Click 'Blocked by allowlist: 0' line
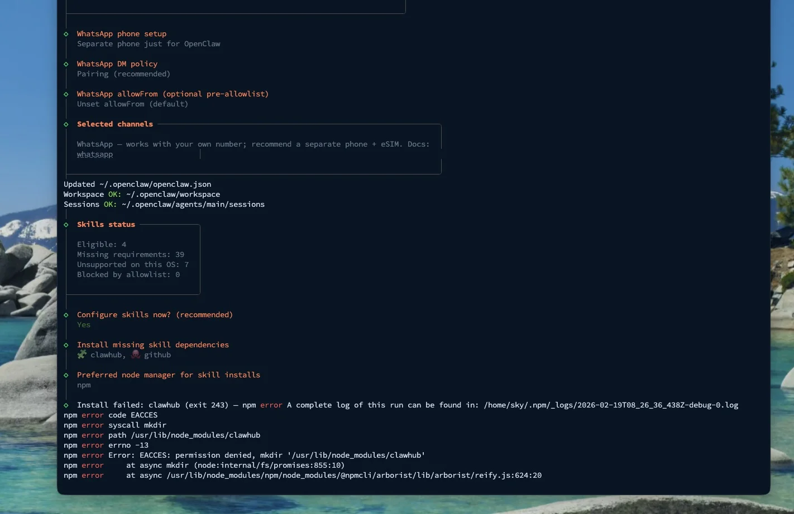Viewport: 794px width, 514px height. point(128,275)
